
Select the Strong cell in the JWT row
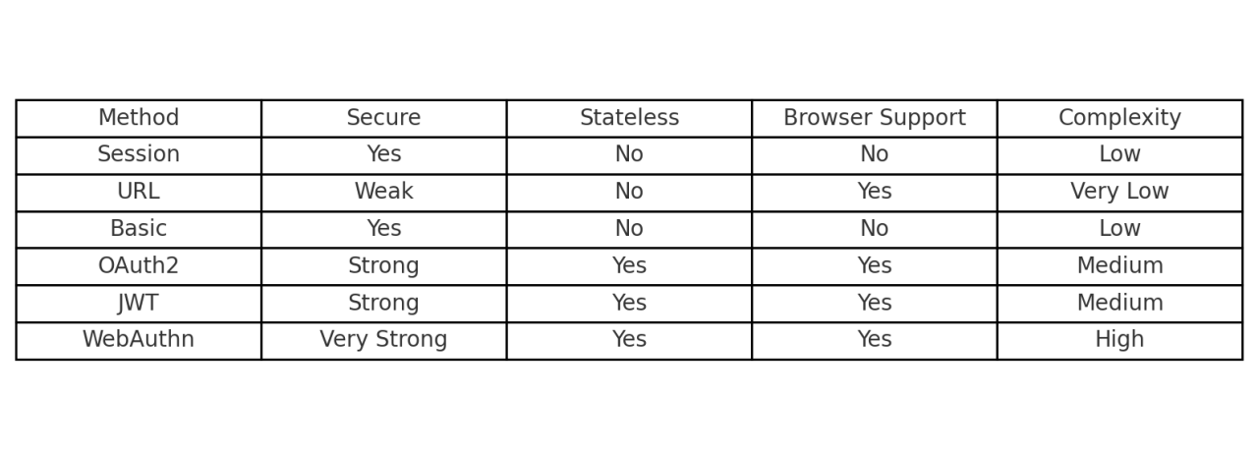[383, 303]
